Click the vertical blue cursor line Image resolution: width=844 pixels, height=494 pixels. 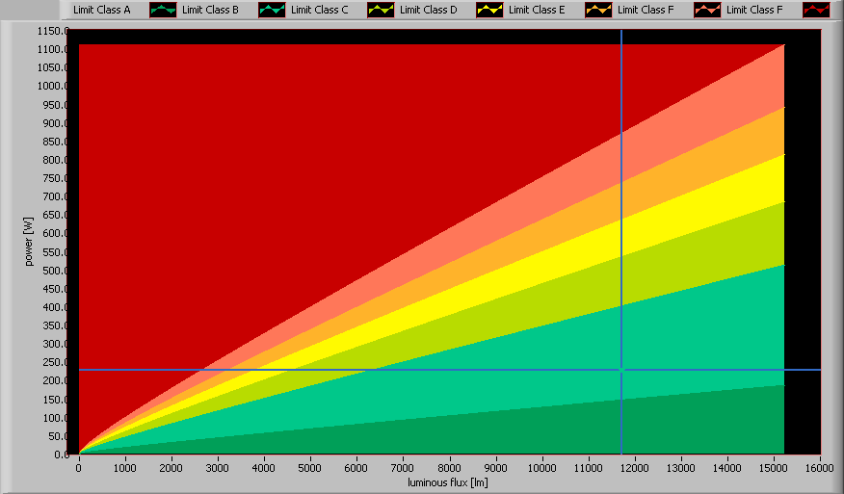[x=621, y=193]
